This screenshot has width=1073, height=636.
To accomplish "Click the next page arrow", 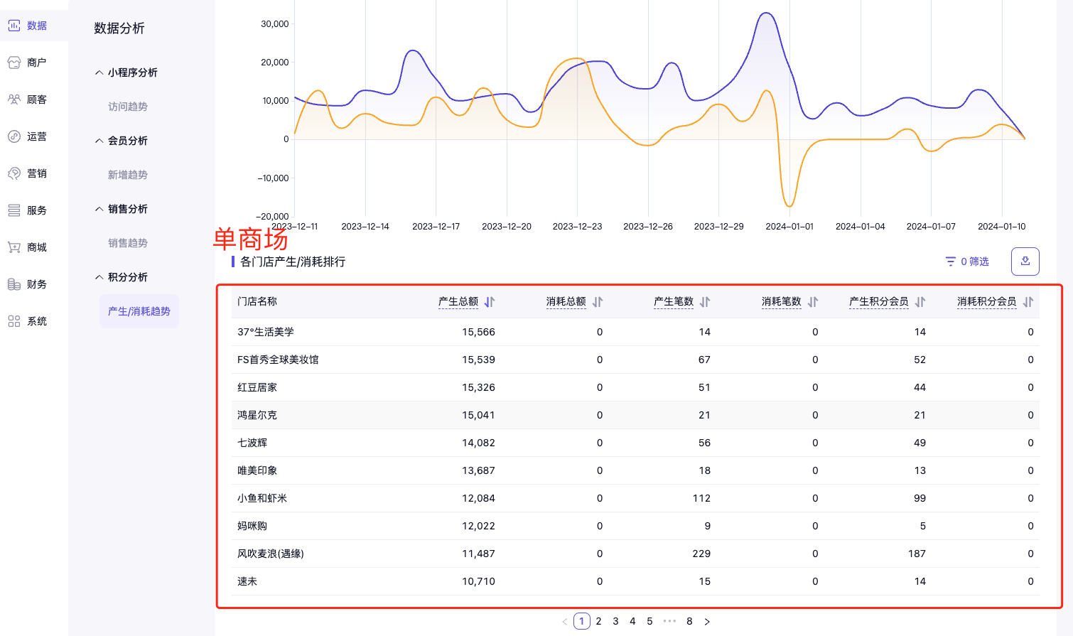I will [x=707, y=621].
